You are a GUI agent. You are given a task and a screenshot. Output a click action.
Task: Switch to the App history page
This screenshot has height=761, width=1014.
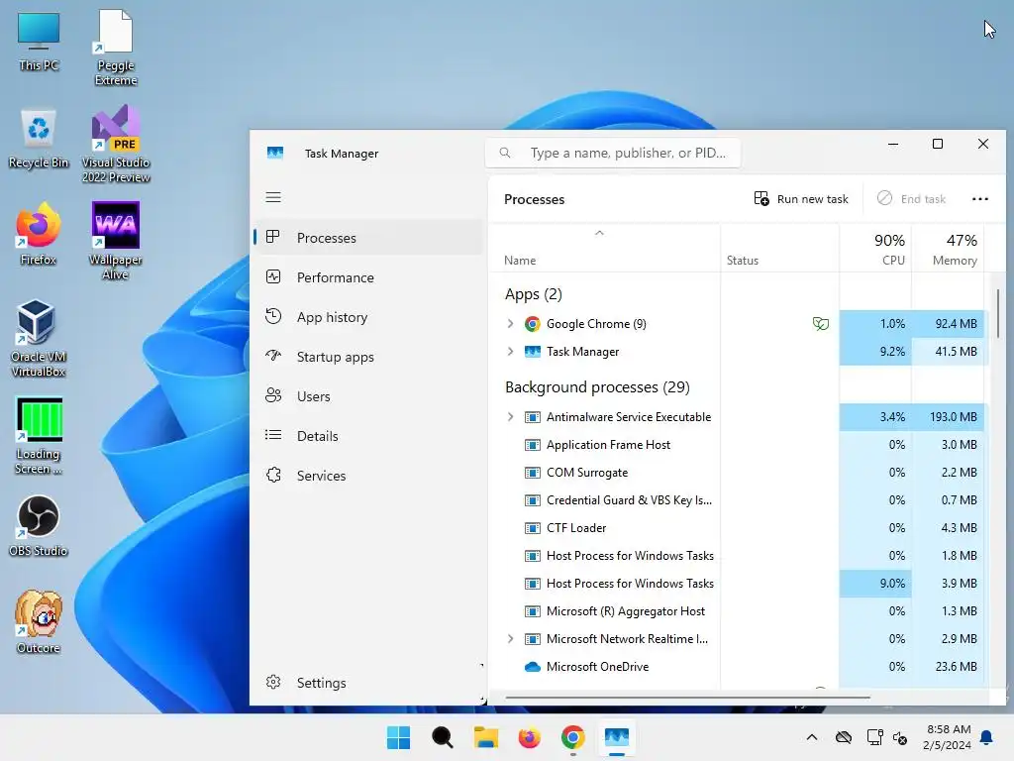tap(369, 317)
